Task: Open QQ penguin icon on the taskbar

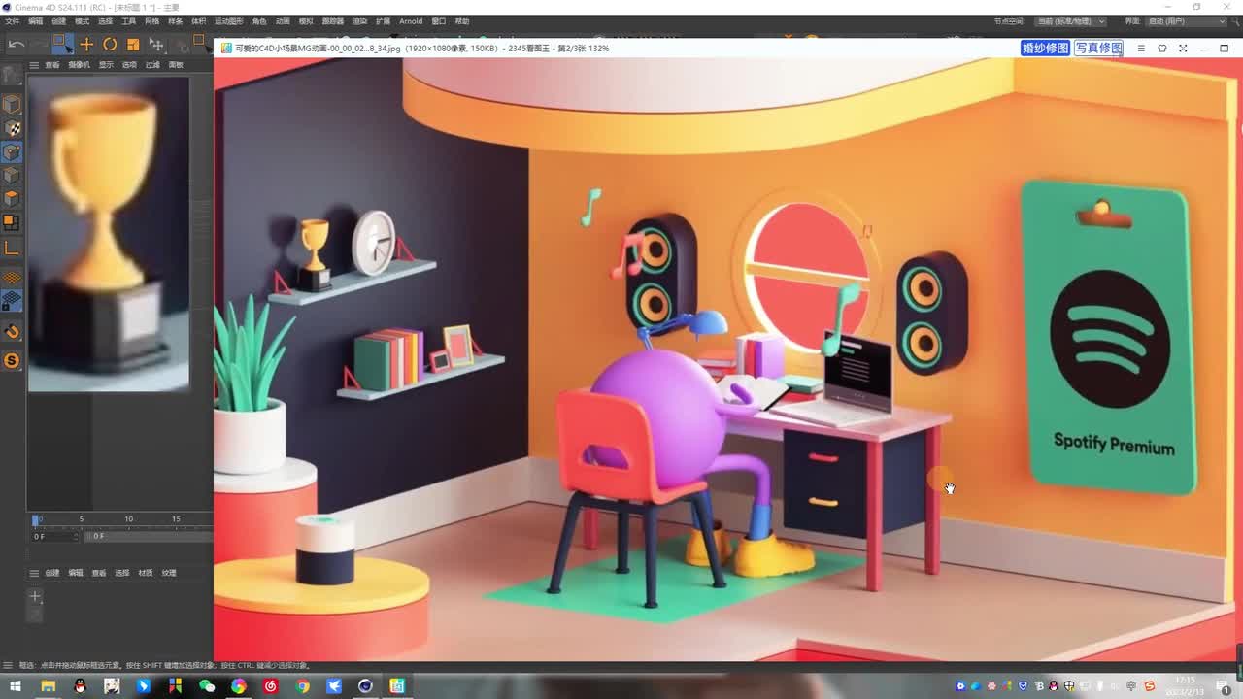Action: coord(80,686)
